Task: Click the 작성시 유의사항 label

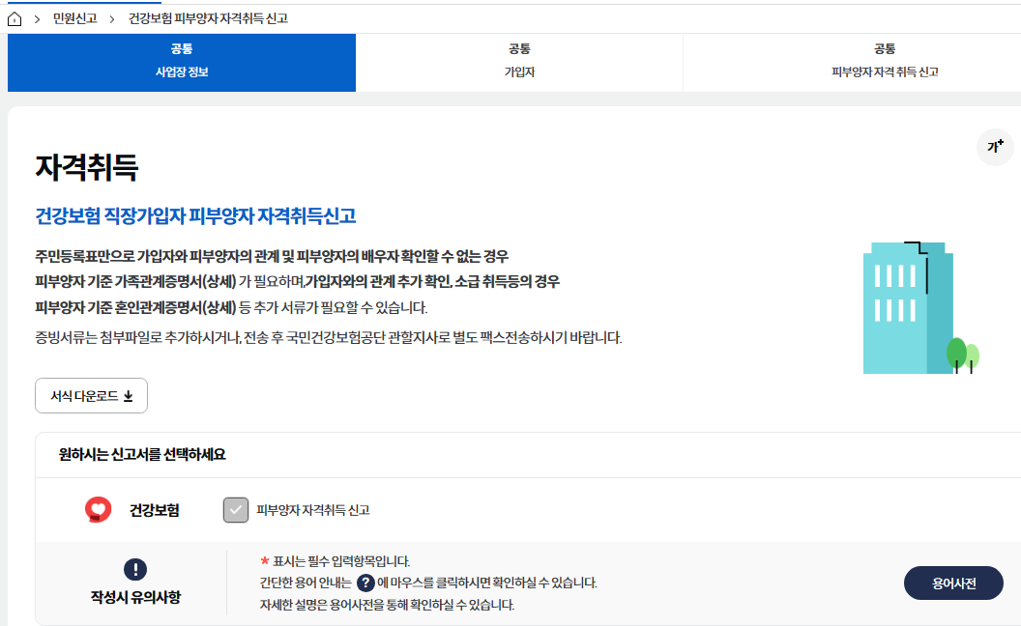Action: coord(135,597)
